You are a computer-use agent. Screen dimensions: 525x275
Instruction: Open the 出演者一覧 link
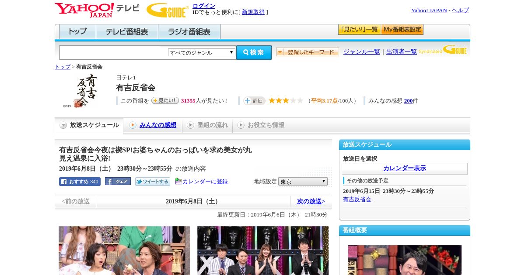[x=401, y=52]
